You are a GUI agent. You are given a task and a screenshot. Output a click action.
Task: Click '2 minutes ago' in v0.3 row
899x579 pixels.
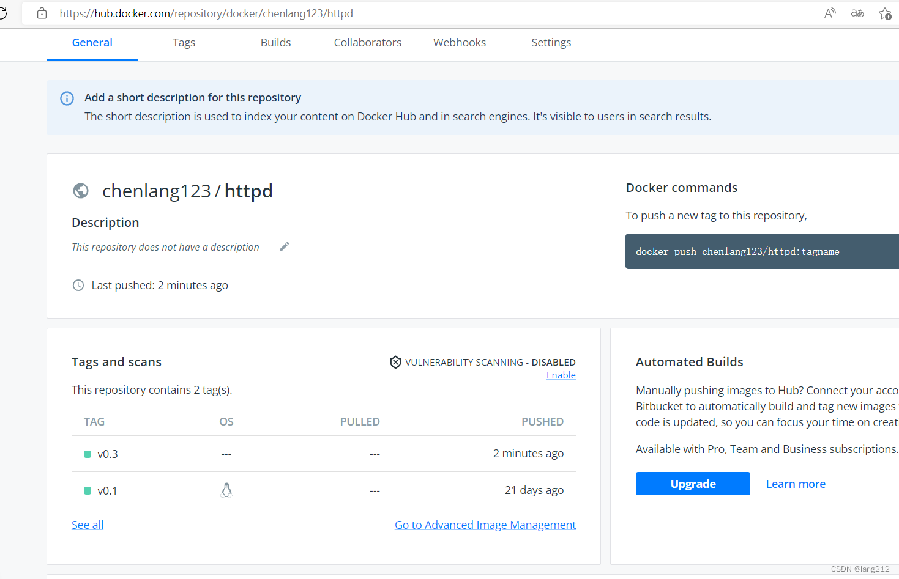(528, 454)
